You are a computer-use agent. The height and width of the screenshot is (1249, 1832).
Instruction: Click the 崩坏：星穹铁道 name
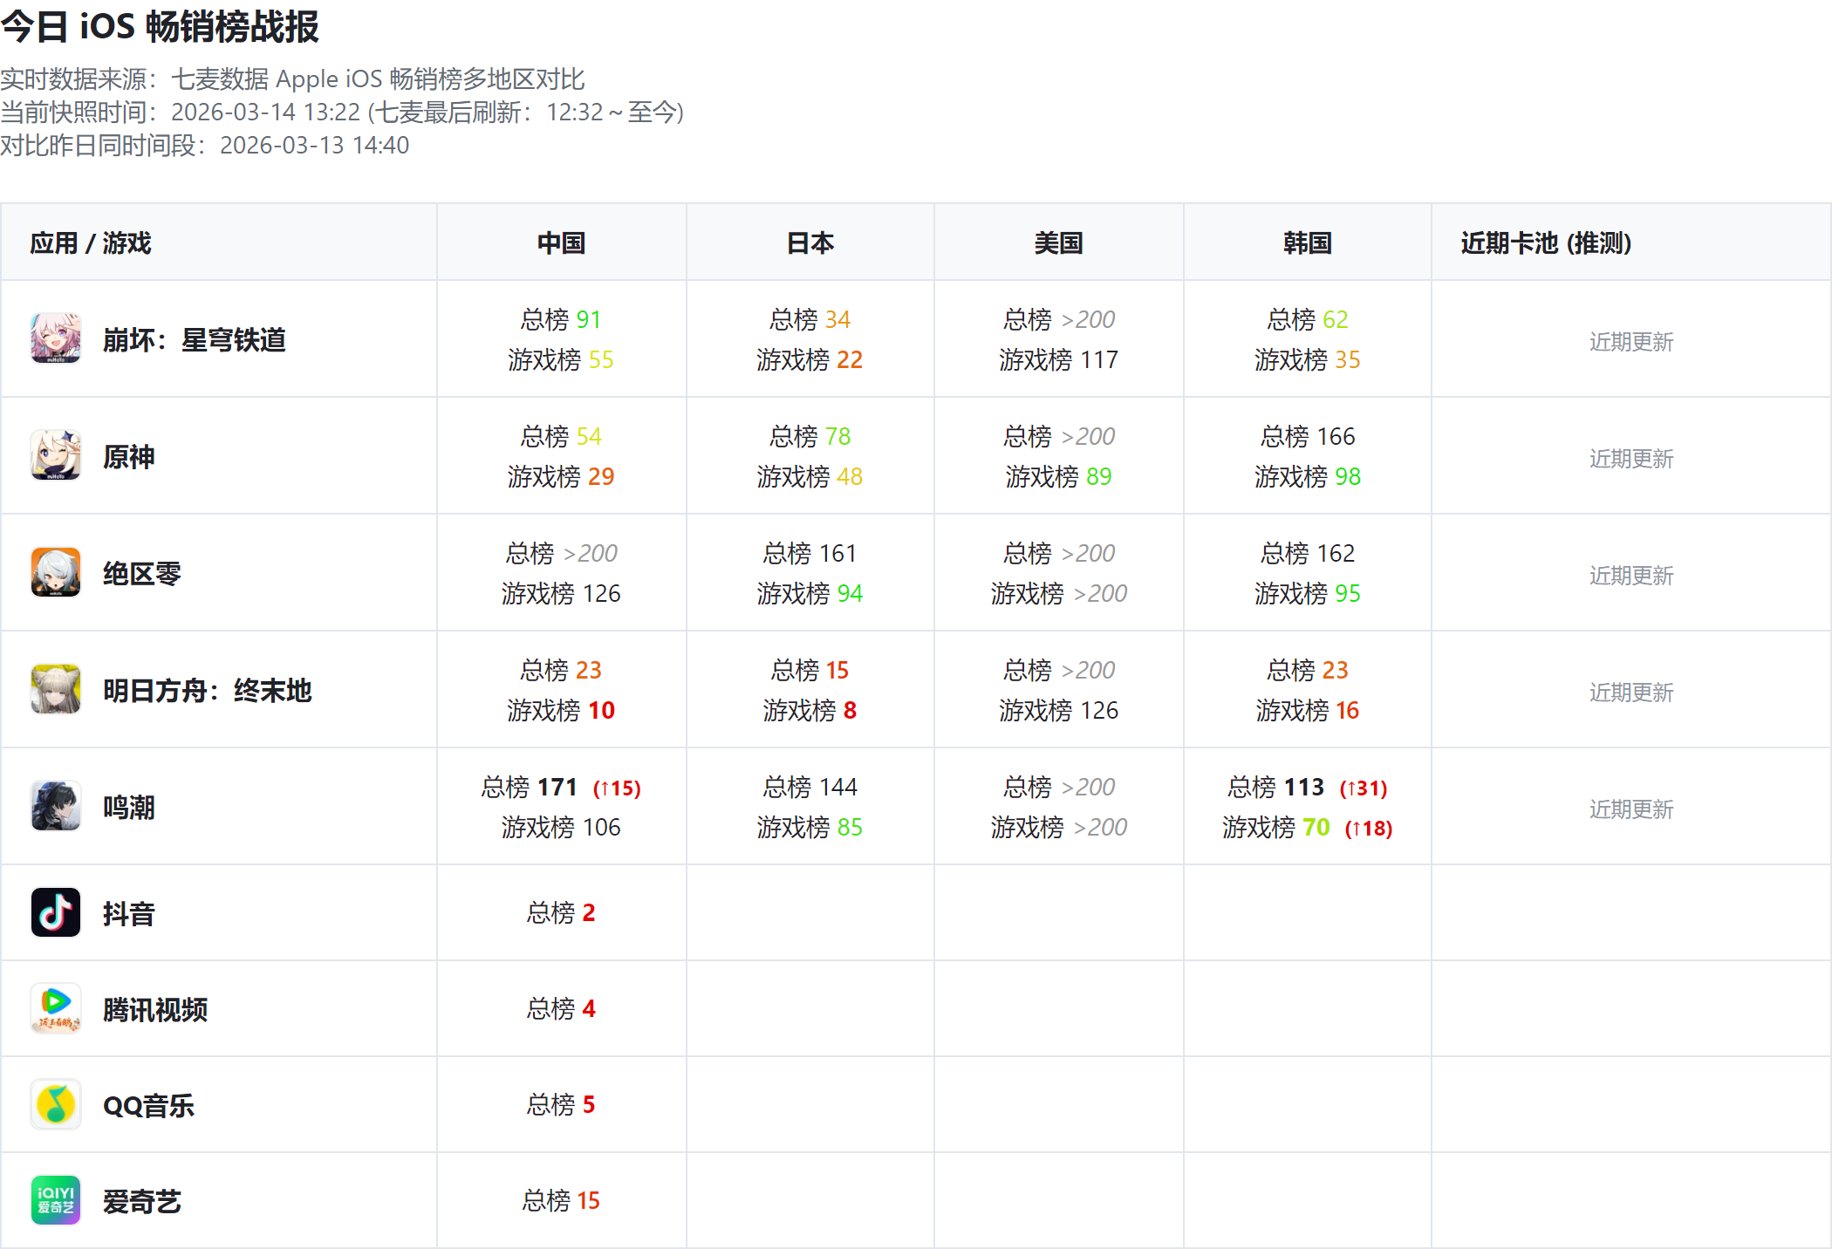[x=195, y=339]
